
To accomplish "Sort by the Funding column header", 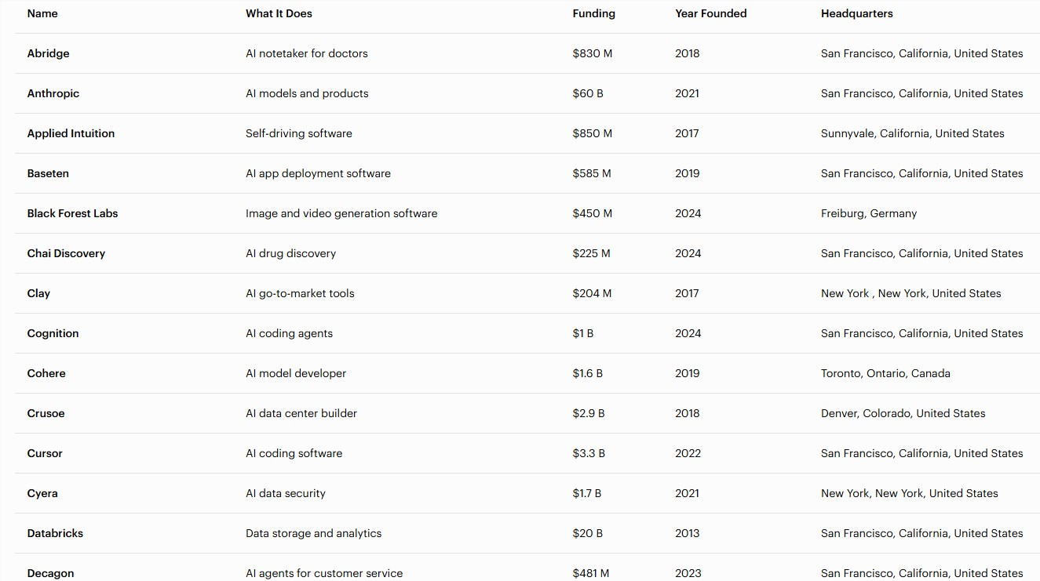I will point(593,13).
